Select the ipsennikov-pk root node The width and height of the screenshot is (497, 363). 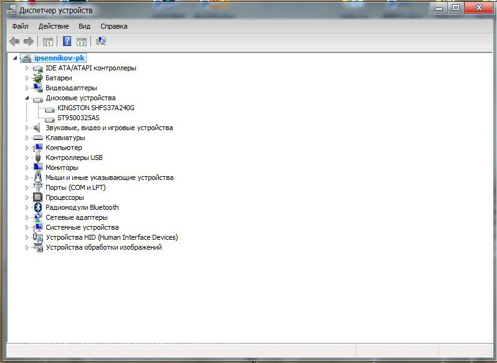[59, 58]
